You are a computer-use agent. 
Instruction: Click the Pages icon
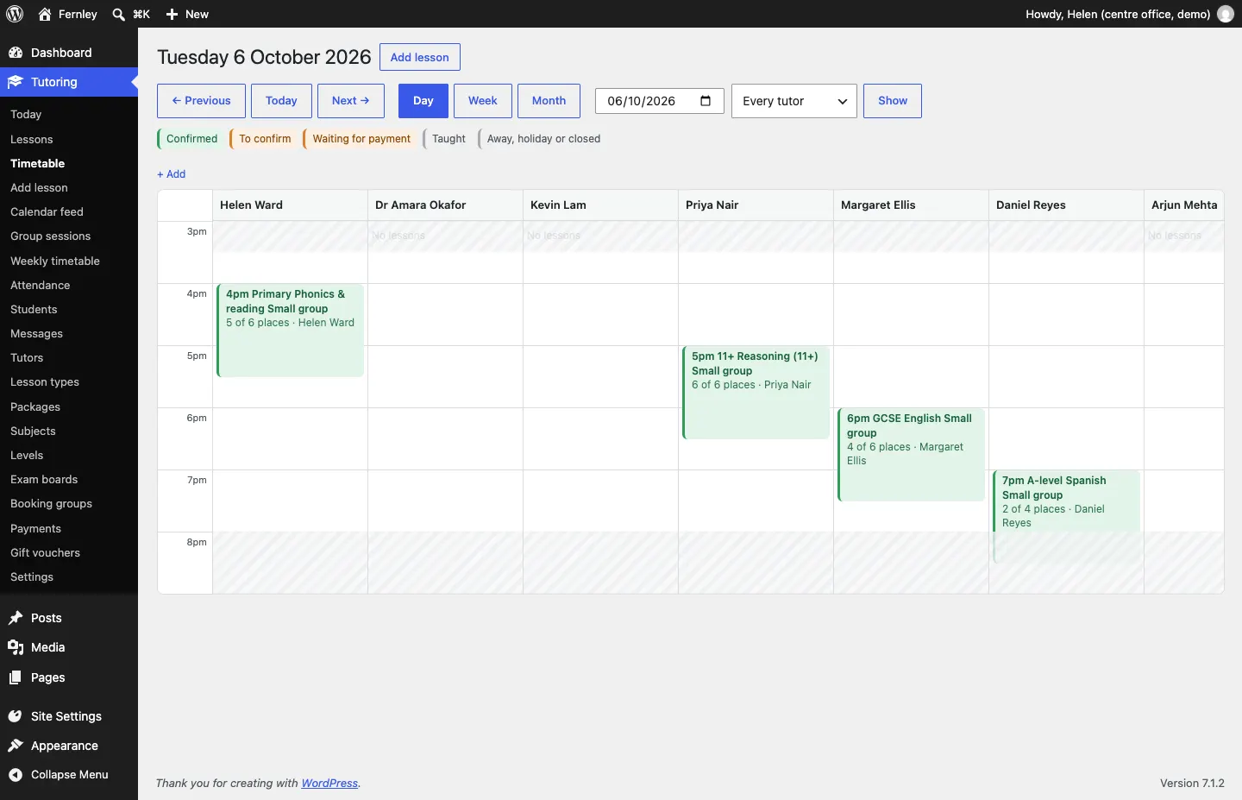click(16, 677)
